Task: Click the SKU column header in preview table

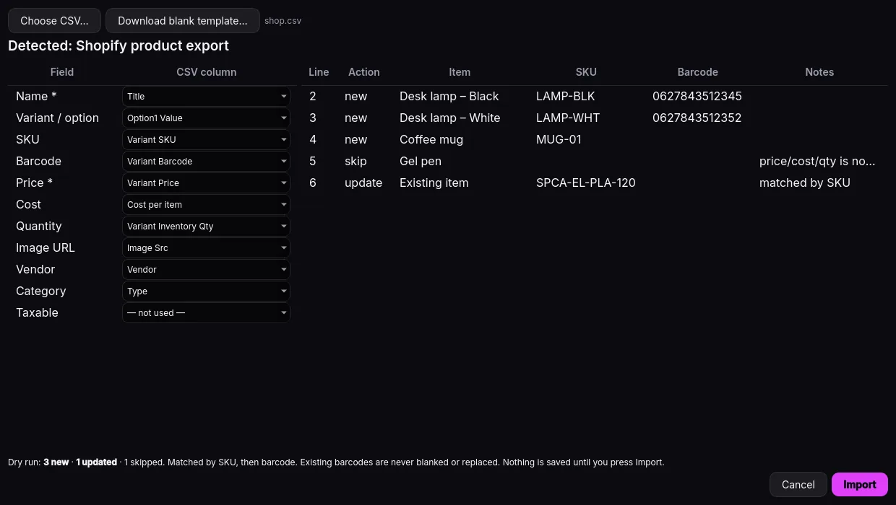Action: coord(586,72)
